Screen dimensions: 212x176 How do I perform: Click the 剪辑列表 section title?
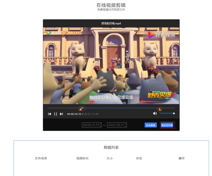(111, 147)
